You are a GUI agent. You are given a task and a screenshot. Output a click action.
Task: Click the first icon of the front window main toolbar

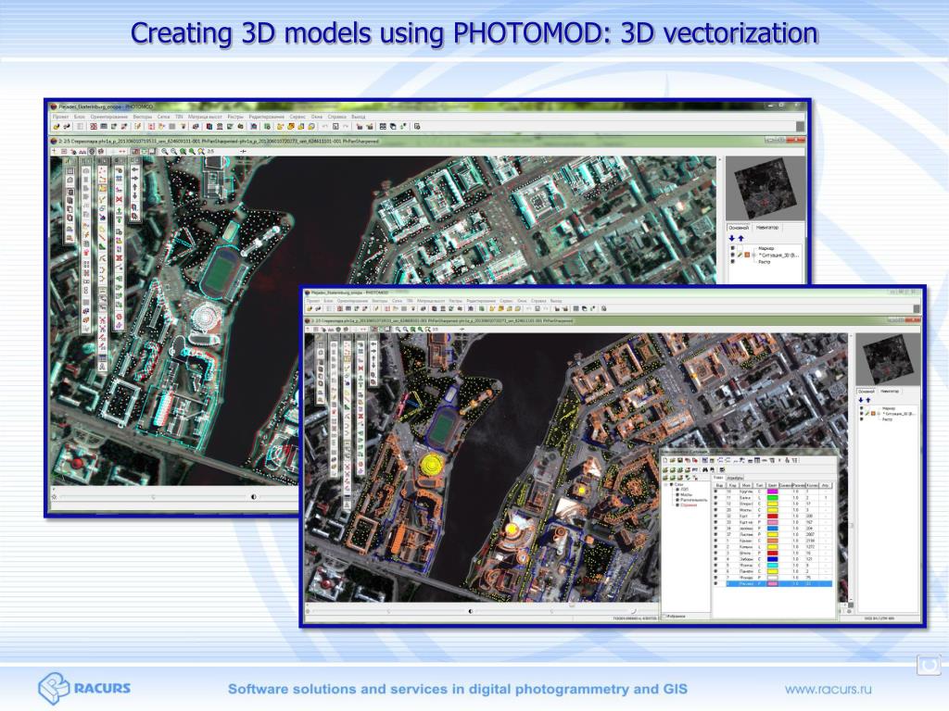pos(310,308)
